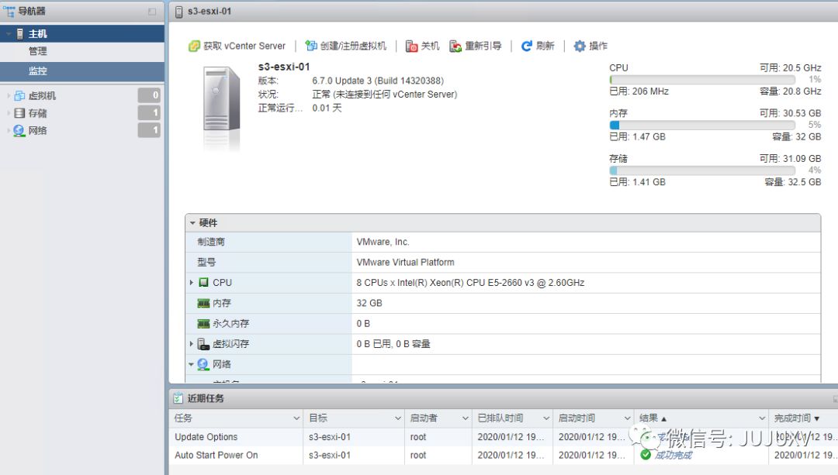Click the network icon in hardware table
This screenshot has height=475, width=838.
(x=203, y=364)
